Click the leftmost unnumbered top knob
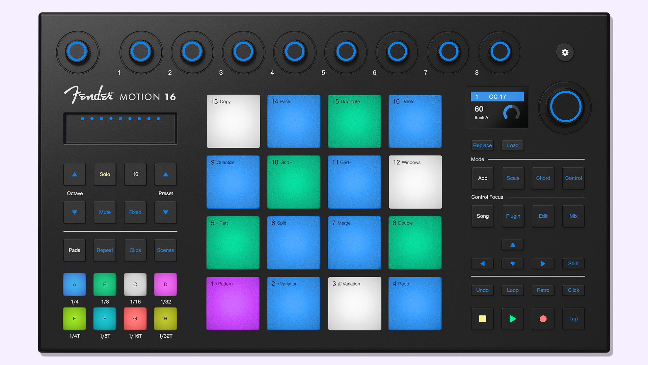Screen dimensions: 648x365 77,52
